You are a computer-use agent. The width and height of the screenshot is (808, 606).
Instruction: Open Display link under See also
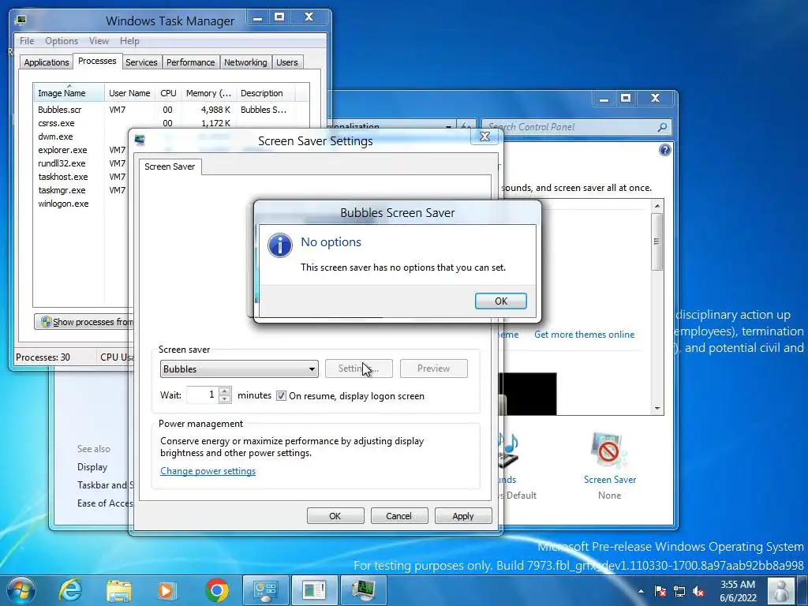click(x=92, y=467)
